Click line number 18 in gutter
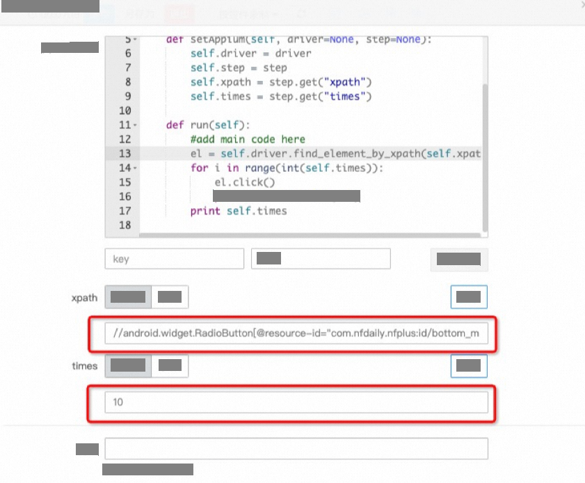 (x=125, y=225)
